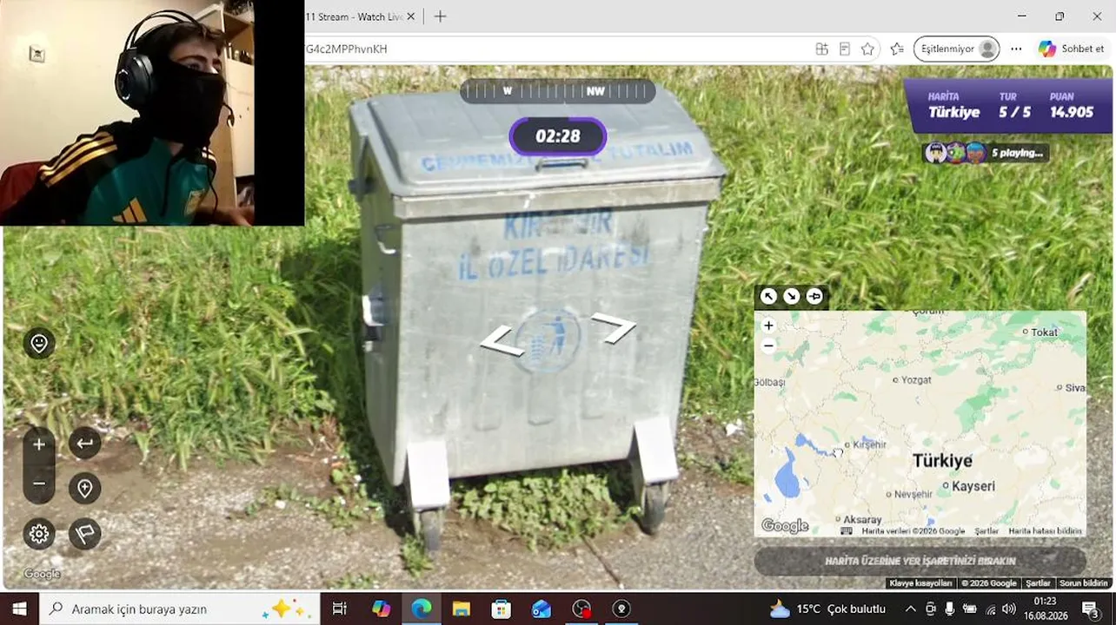Return to start with the location pin icon
This screenshot has width=1116, height=625.
pos(84,489)
